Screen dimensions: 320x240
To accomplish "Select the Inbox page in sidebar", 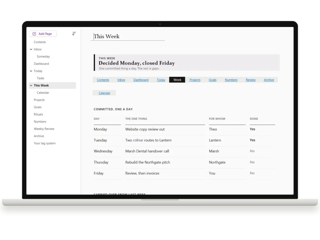I will click(x=37, y=49).
